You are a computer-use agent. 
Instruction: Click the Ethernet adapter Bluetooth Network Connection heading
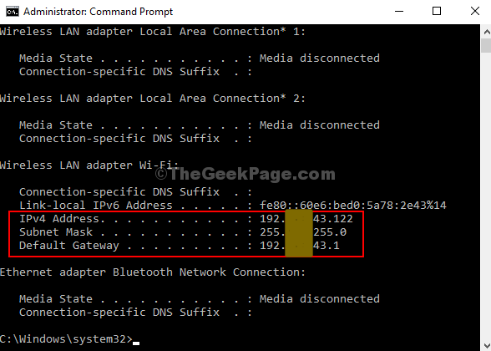pos(153,272)
